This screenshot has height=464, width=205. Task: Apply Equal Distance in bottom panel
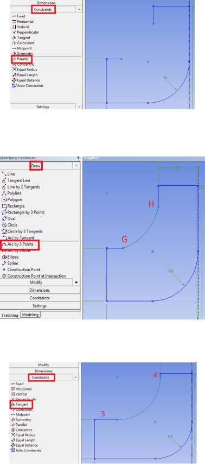point(24,445)
